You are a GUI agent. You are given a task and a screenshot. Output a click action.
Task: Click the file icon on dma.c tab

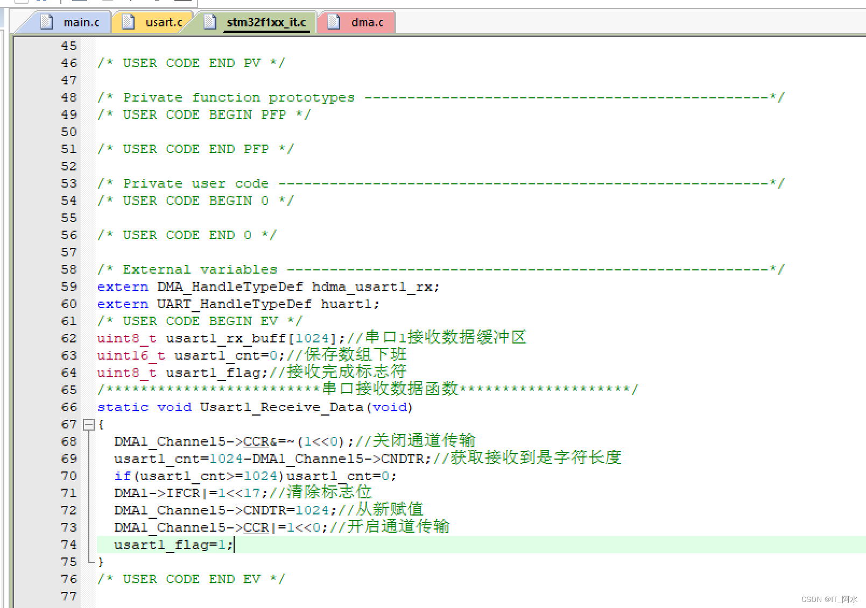click(334, 22)
